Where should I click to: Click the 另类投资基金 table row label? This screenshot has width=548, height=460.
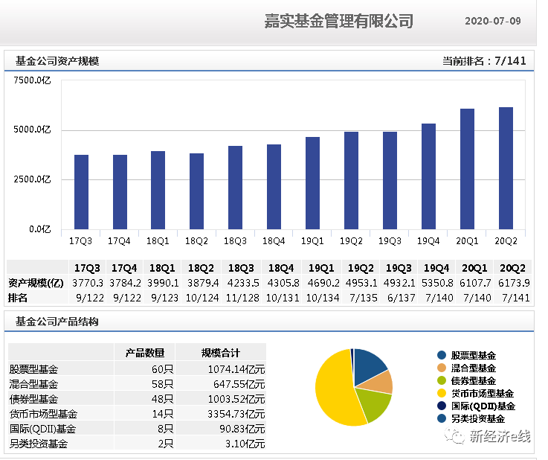tap(39, 444)
